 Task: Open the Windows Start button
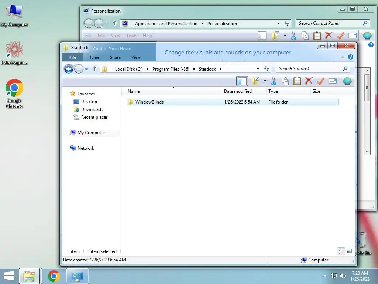[x=9, y=276]
